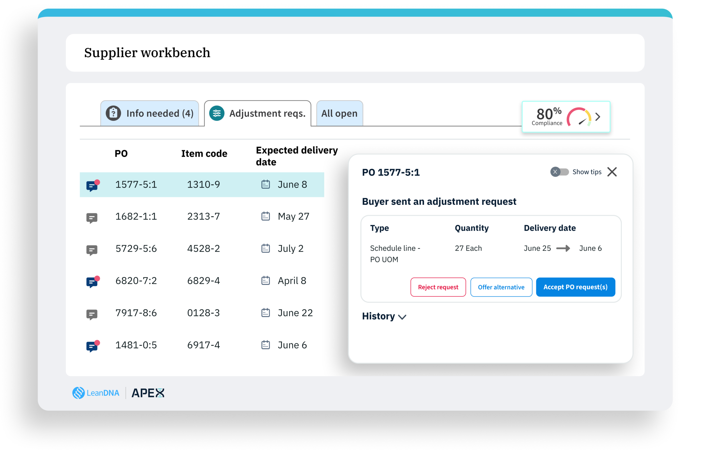This screenshot has width=711, height=450.
Task: Expand compliance details with chevron arrow
Action: (x=598, y=117)
